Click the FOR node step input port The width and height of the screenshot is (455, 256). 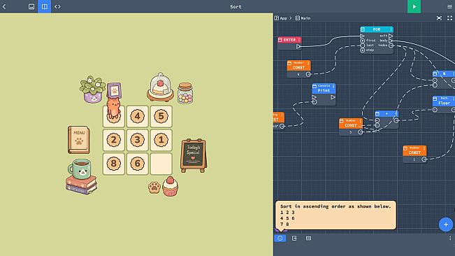tap(363, 50)
